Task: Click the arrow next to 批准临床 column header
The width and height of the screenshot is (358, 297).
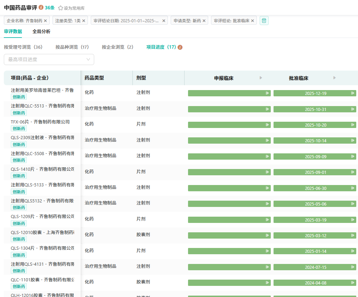Action: coord(335,78)
